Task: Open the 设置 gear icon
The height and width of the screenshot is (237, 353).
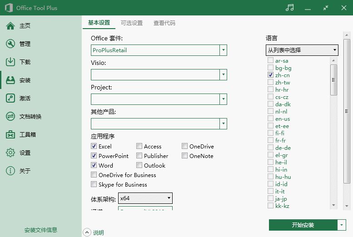Action: click(10, 153)
